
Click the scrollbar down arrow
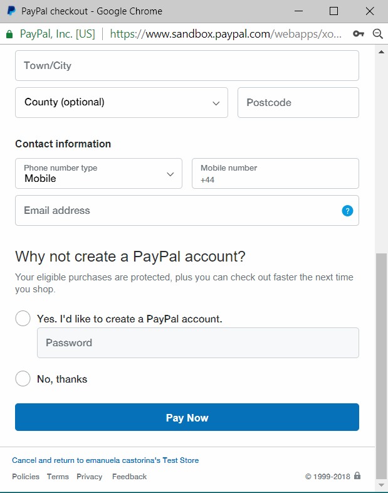(x=381, y=485)
